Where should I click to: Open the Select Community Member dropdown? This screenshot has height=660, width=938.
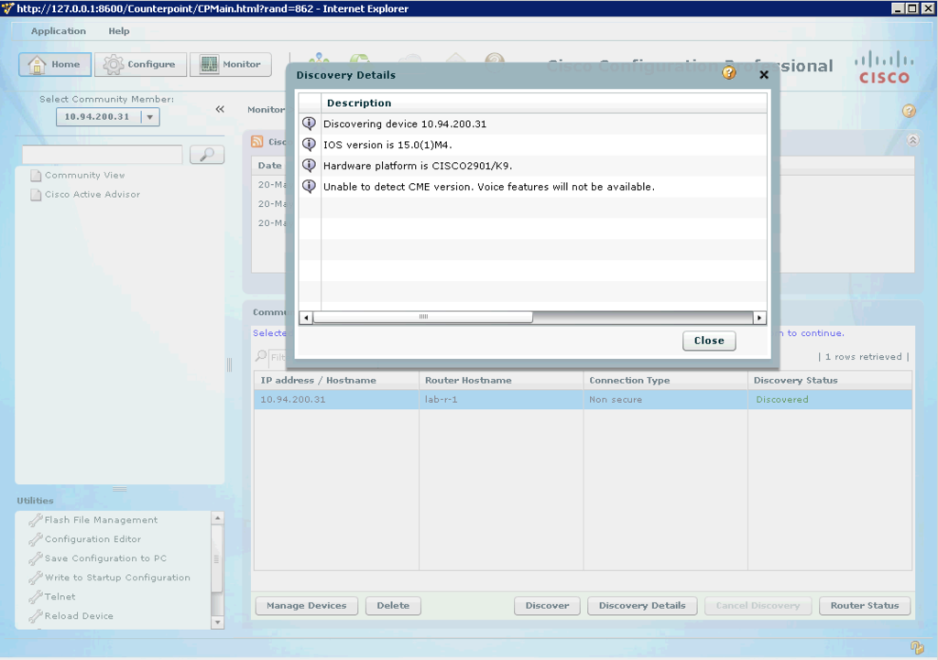tap(108, 116)
